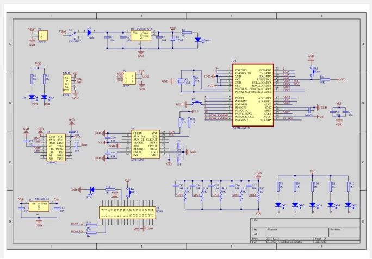Select the CH340C USB-serial chip U3
This screenshot has height=259, width=372.
click(56, 147)
